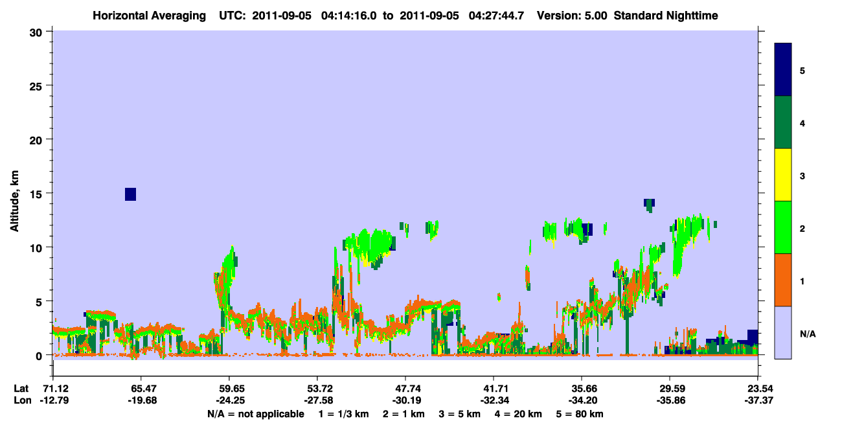
Task: Click the dark blue color bar segment for level 5
Action: coord(783,70)
